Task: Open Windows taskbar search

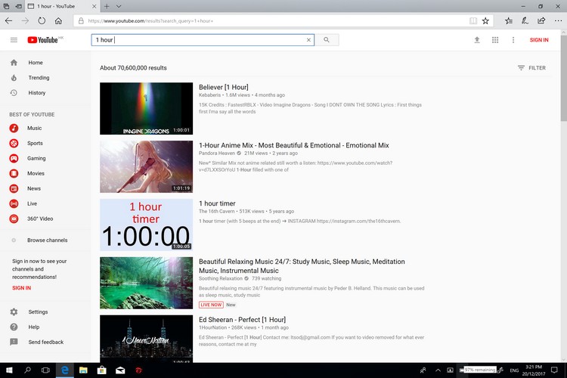Action: coord(27,370)
